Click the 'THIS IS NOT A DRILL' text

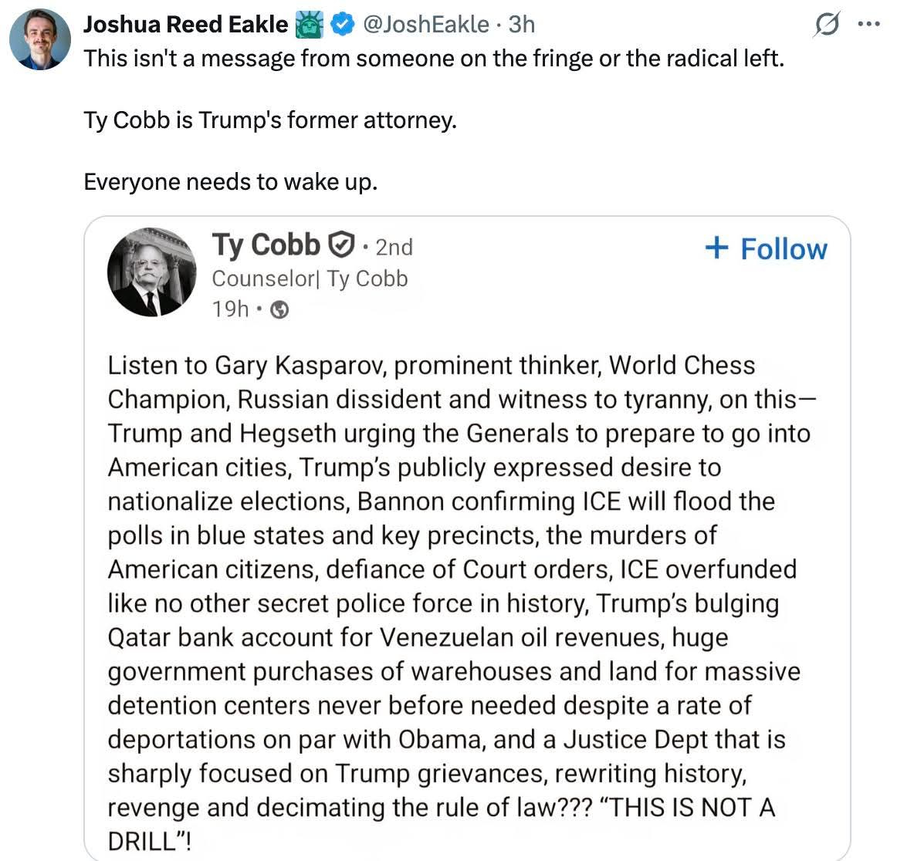(x=441, y=823)
